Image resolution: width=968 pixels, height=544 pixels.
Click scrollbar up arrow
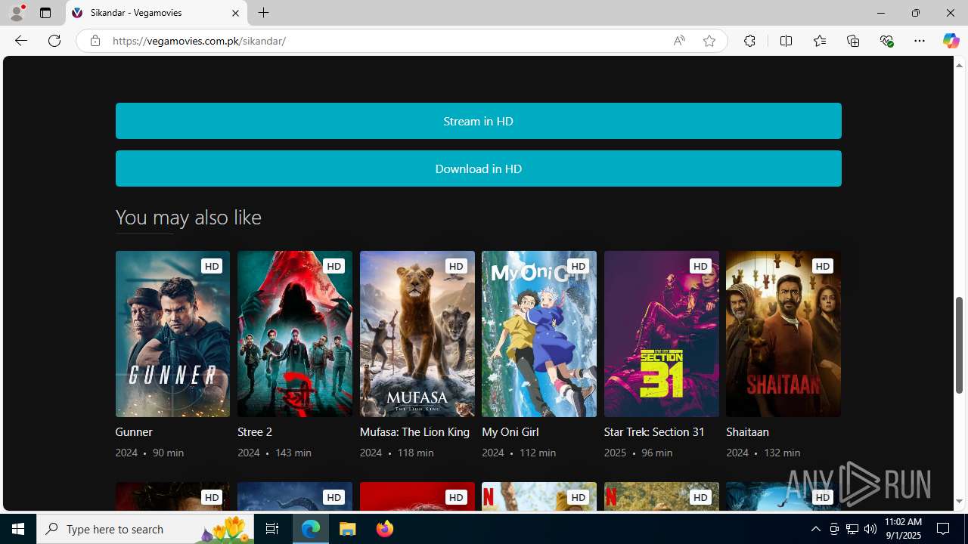point(960,66)
